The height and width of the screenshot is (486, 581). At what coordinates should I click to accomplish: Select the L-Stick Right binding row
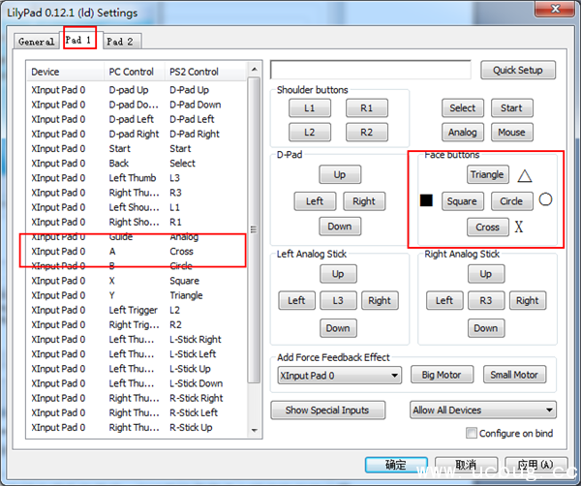pyautogui.click(x=137, y=339)
